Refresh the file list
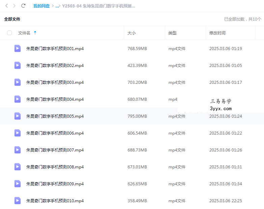 click(23, 6)
